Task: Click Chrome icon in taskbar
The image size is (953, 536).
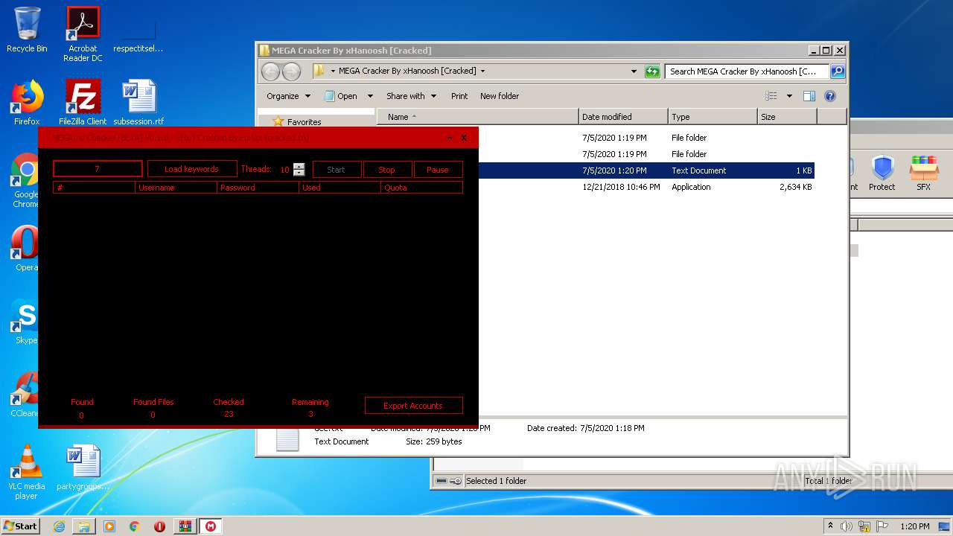Action: (x=135, y=526)
